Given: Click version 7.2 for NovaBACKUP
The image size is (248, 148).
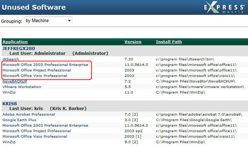Looking at the screenshot, I should pos(128,81).
